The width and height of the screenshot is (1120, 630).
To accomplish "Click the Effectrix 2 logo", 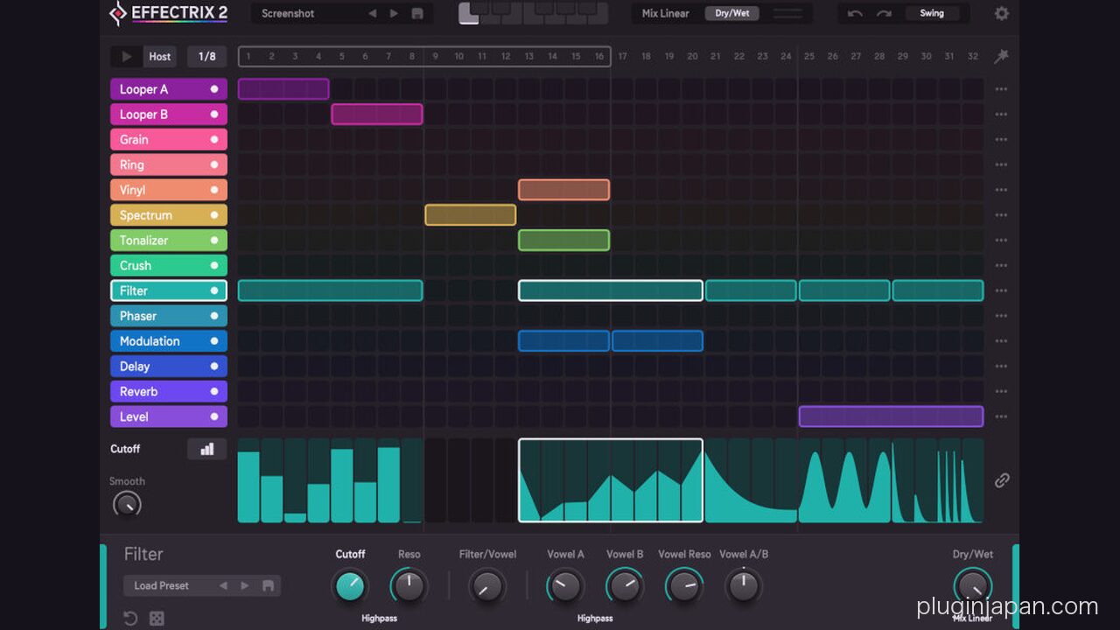I will (169, 13).
